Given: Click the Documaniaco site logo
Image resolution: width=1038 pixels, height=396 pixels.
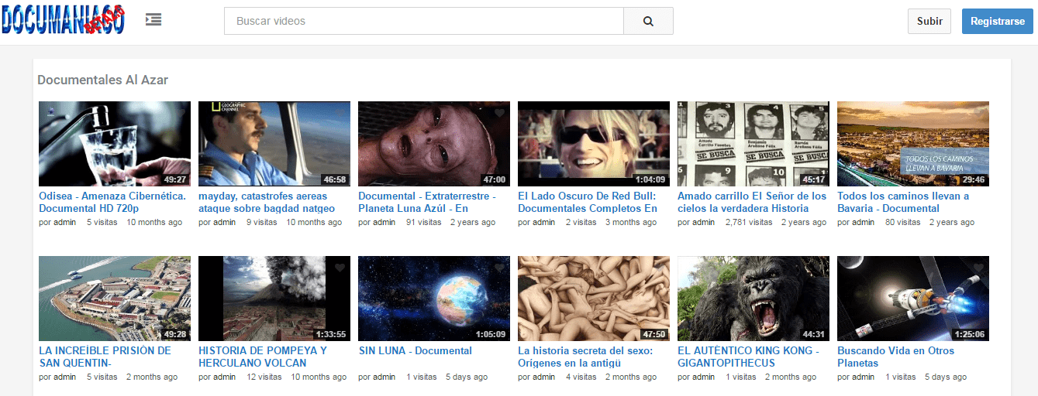Looking at the screenshot, I should (63, 20).
